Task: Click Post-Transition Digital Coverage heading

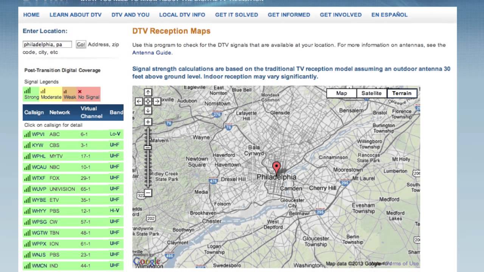Action: [x=62, y=70]
